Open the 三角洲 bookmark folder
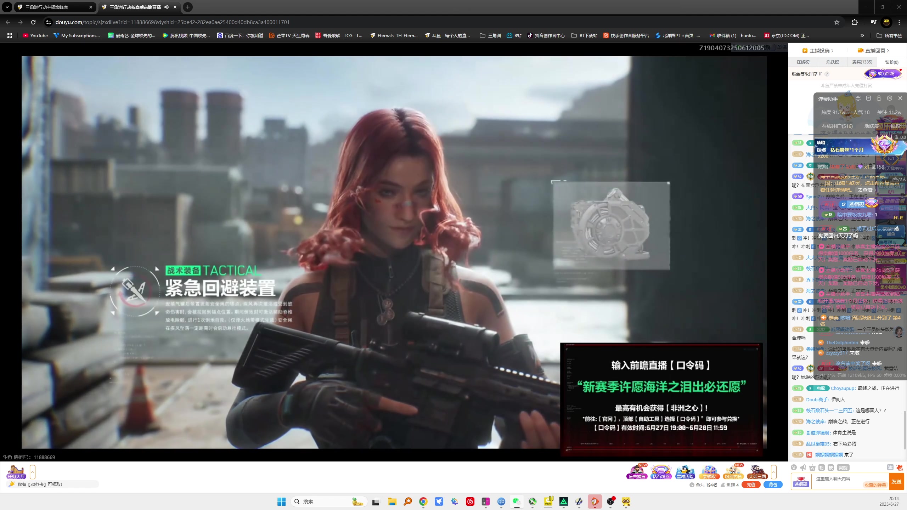This screenshot has height=510, width=907. 490,35
